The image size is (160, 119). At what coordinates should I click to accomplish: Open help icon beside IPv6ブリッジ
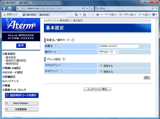click(x=61, y=71)
